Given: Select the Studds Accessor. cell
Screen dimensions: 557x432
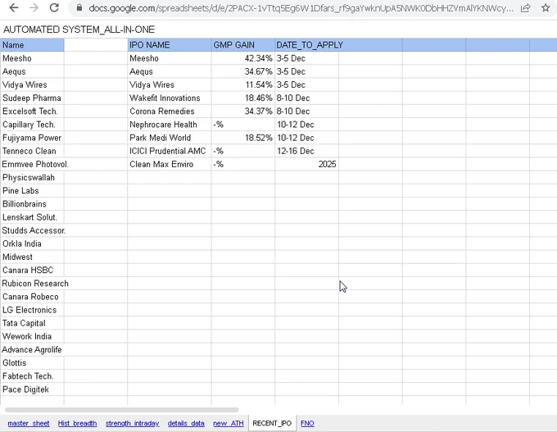Looking at the screenshot, I should click(x=32, y=230).
